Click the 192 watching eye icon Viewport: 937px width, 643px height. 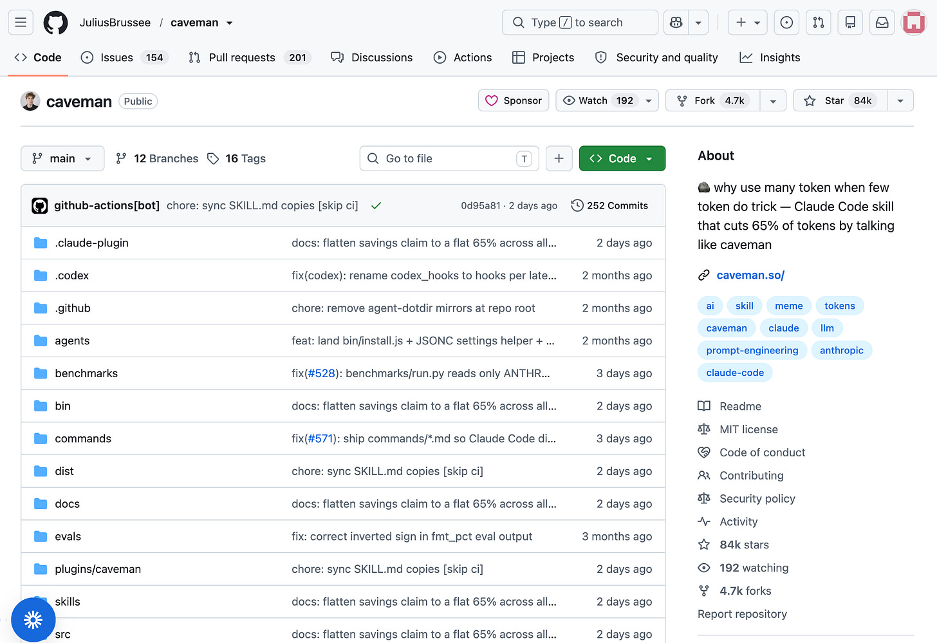click(x=704, y=568)
